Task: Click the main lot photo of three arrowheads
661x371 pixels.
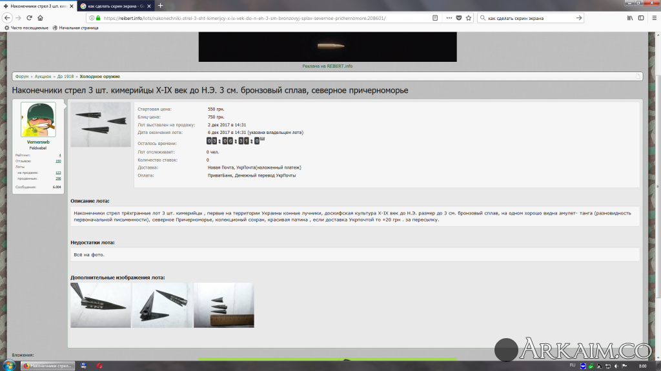Action: coord(100,124)
